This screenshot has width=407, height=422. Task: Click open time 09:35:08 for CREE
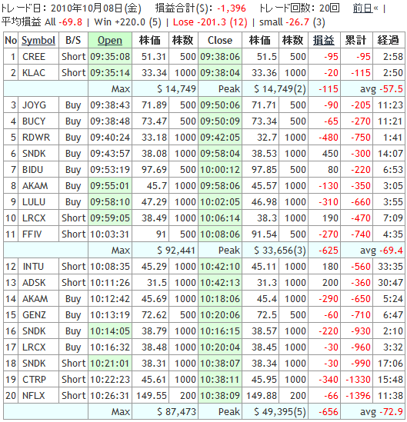[110, 57]
